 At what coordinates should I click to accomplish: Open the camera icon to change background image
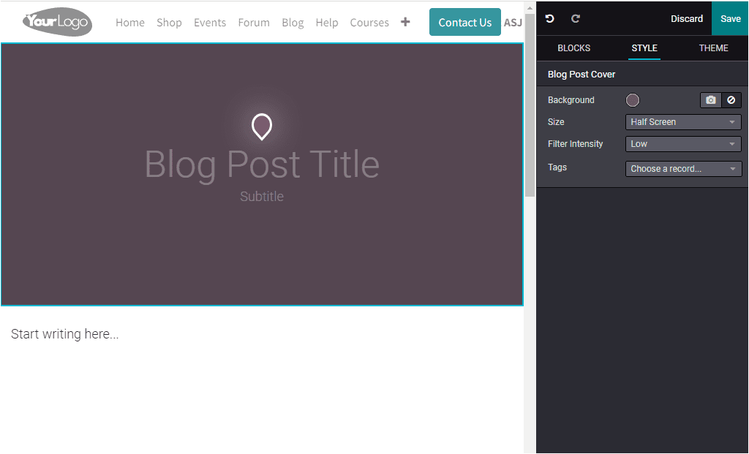click(710, 100)
